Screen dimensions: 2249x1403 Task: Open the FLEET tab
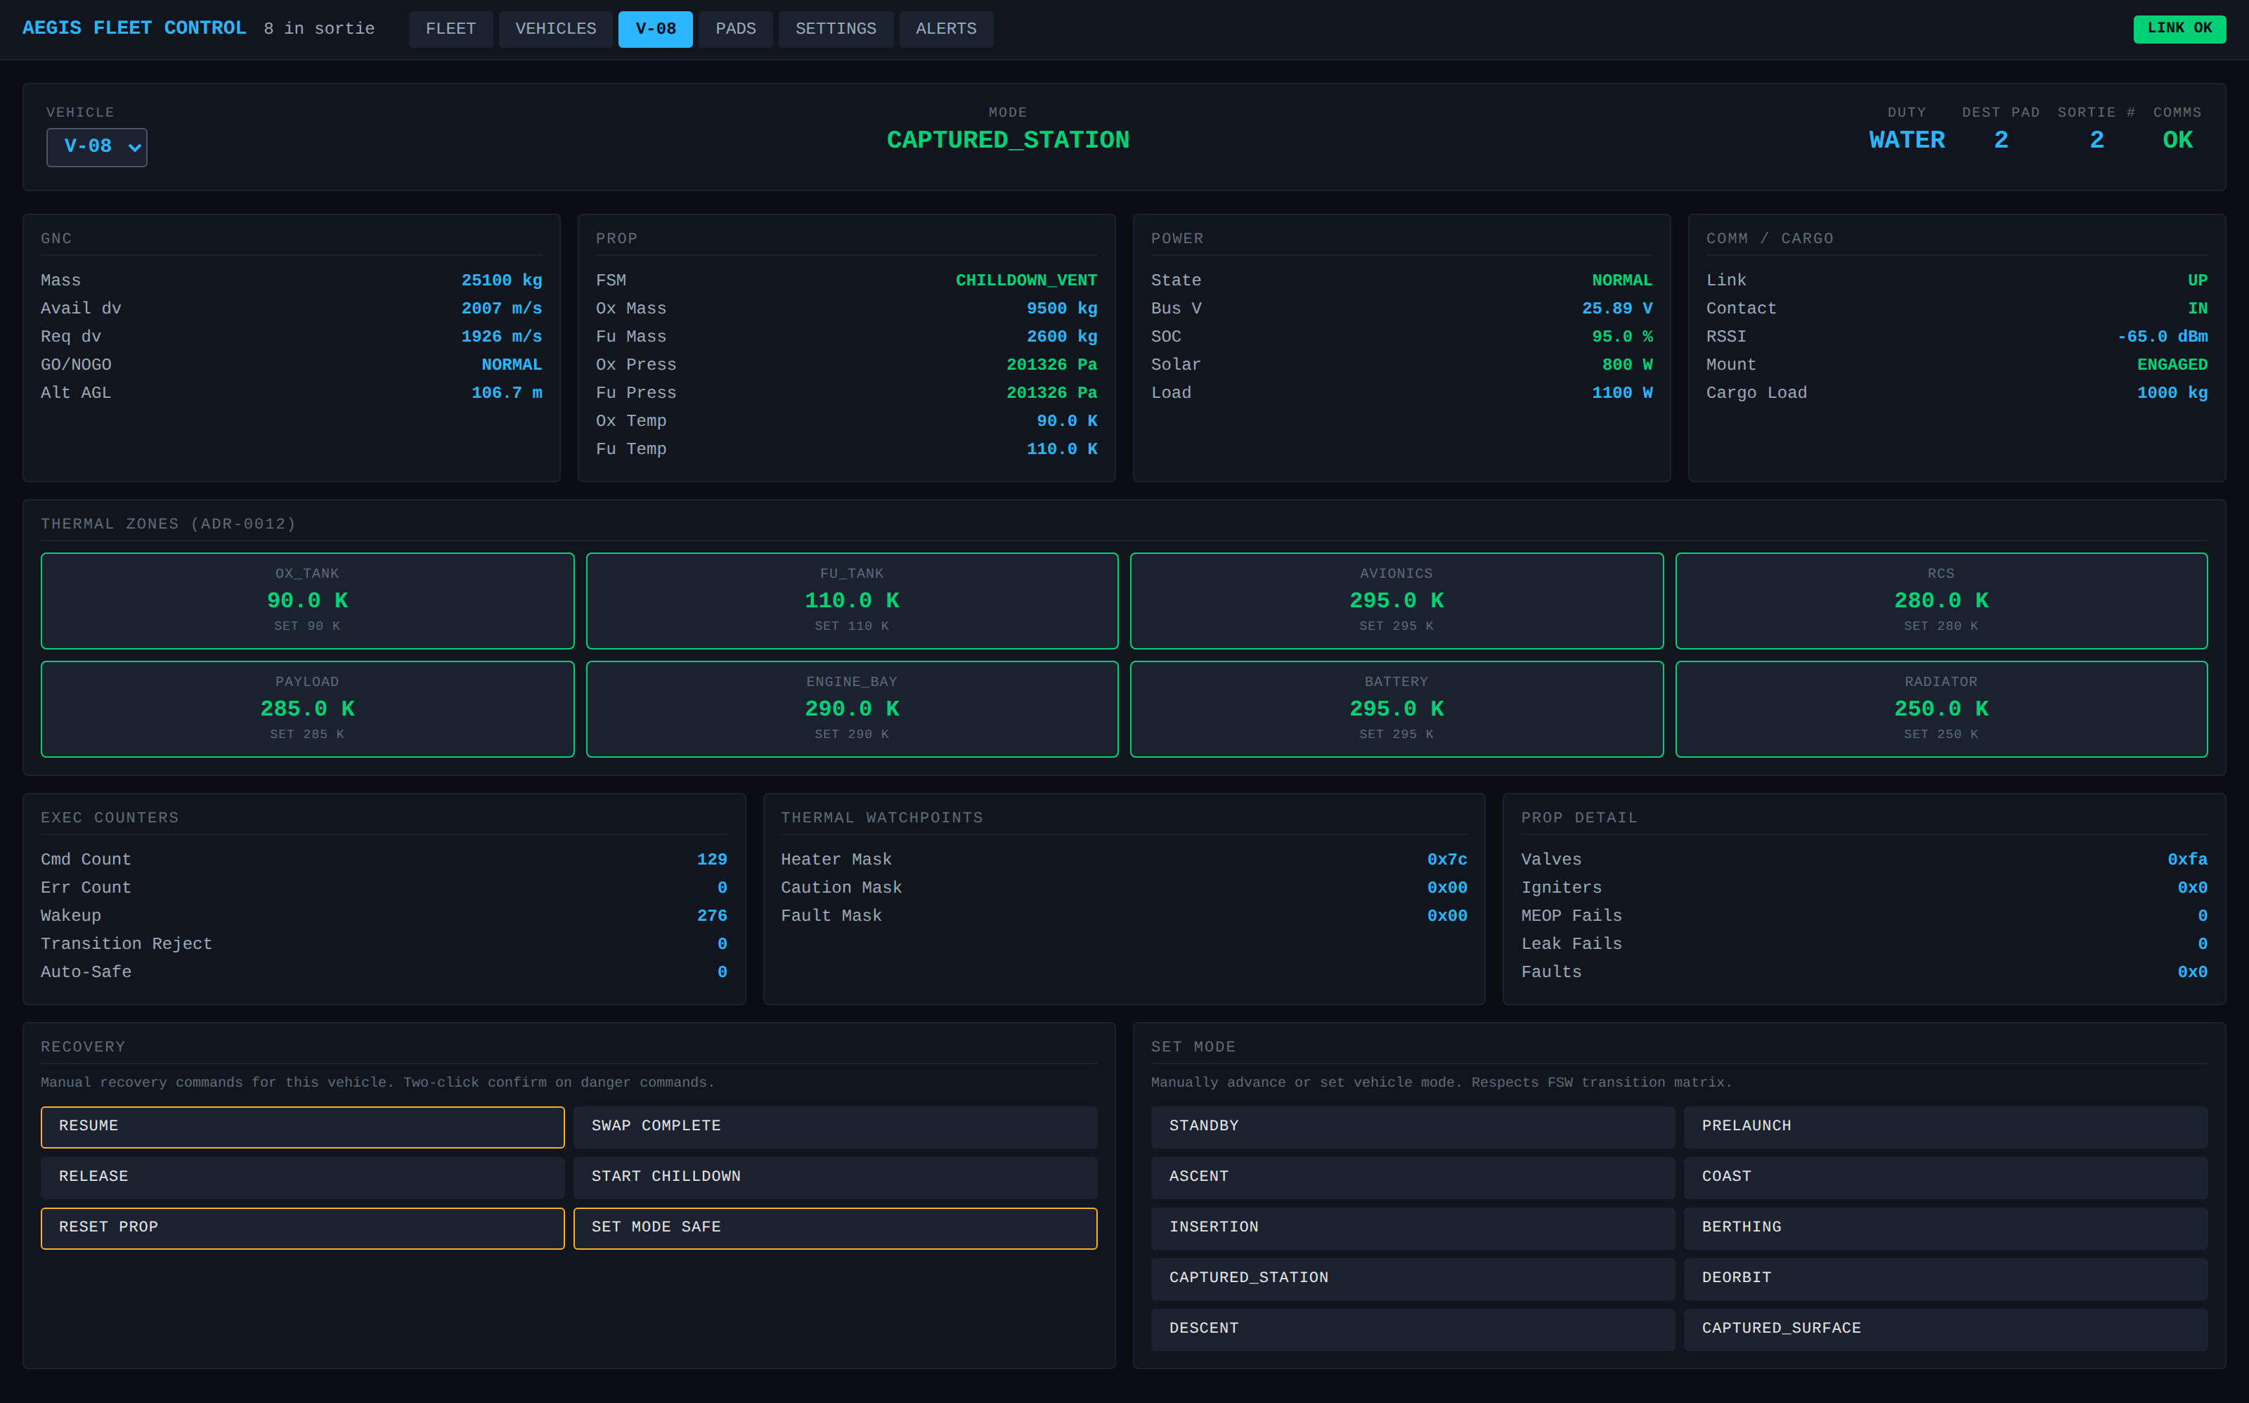(x=451, y=29)
